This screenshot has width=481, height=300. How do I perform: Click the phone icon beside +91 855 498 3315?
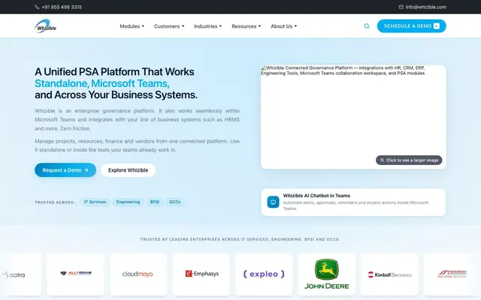click(37, 7)
